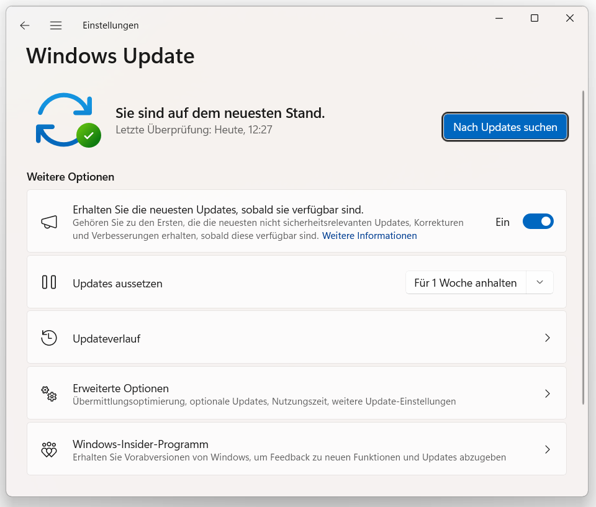Screen dimensions: 596x507
Task: Maximize the Einstellungen window
Action: coord(535,18)
